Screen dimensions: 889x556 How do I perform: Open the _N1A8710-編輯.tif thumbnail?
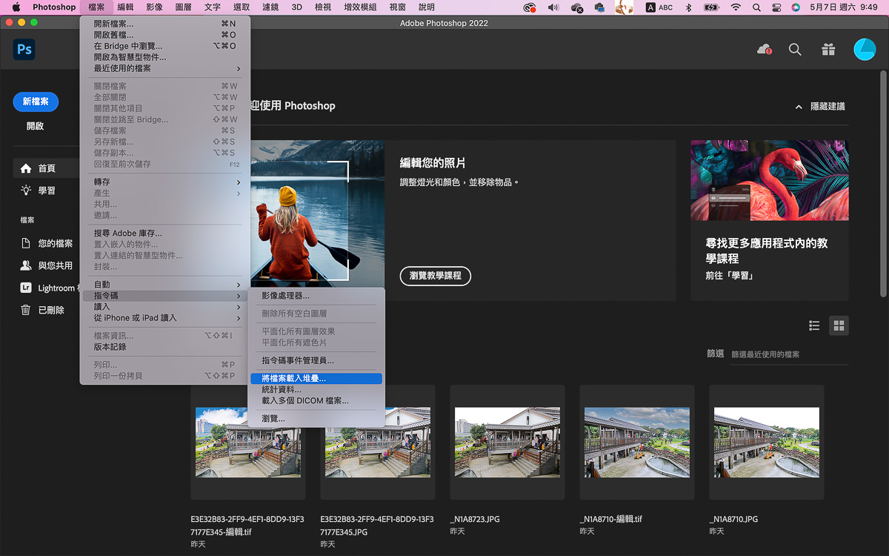pyautogui.click(x=637, y=443)
